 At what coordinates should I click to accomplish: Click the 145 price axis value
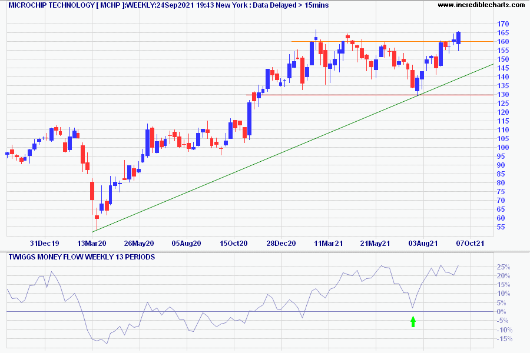click(x=503, y=68)
